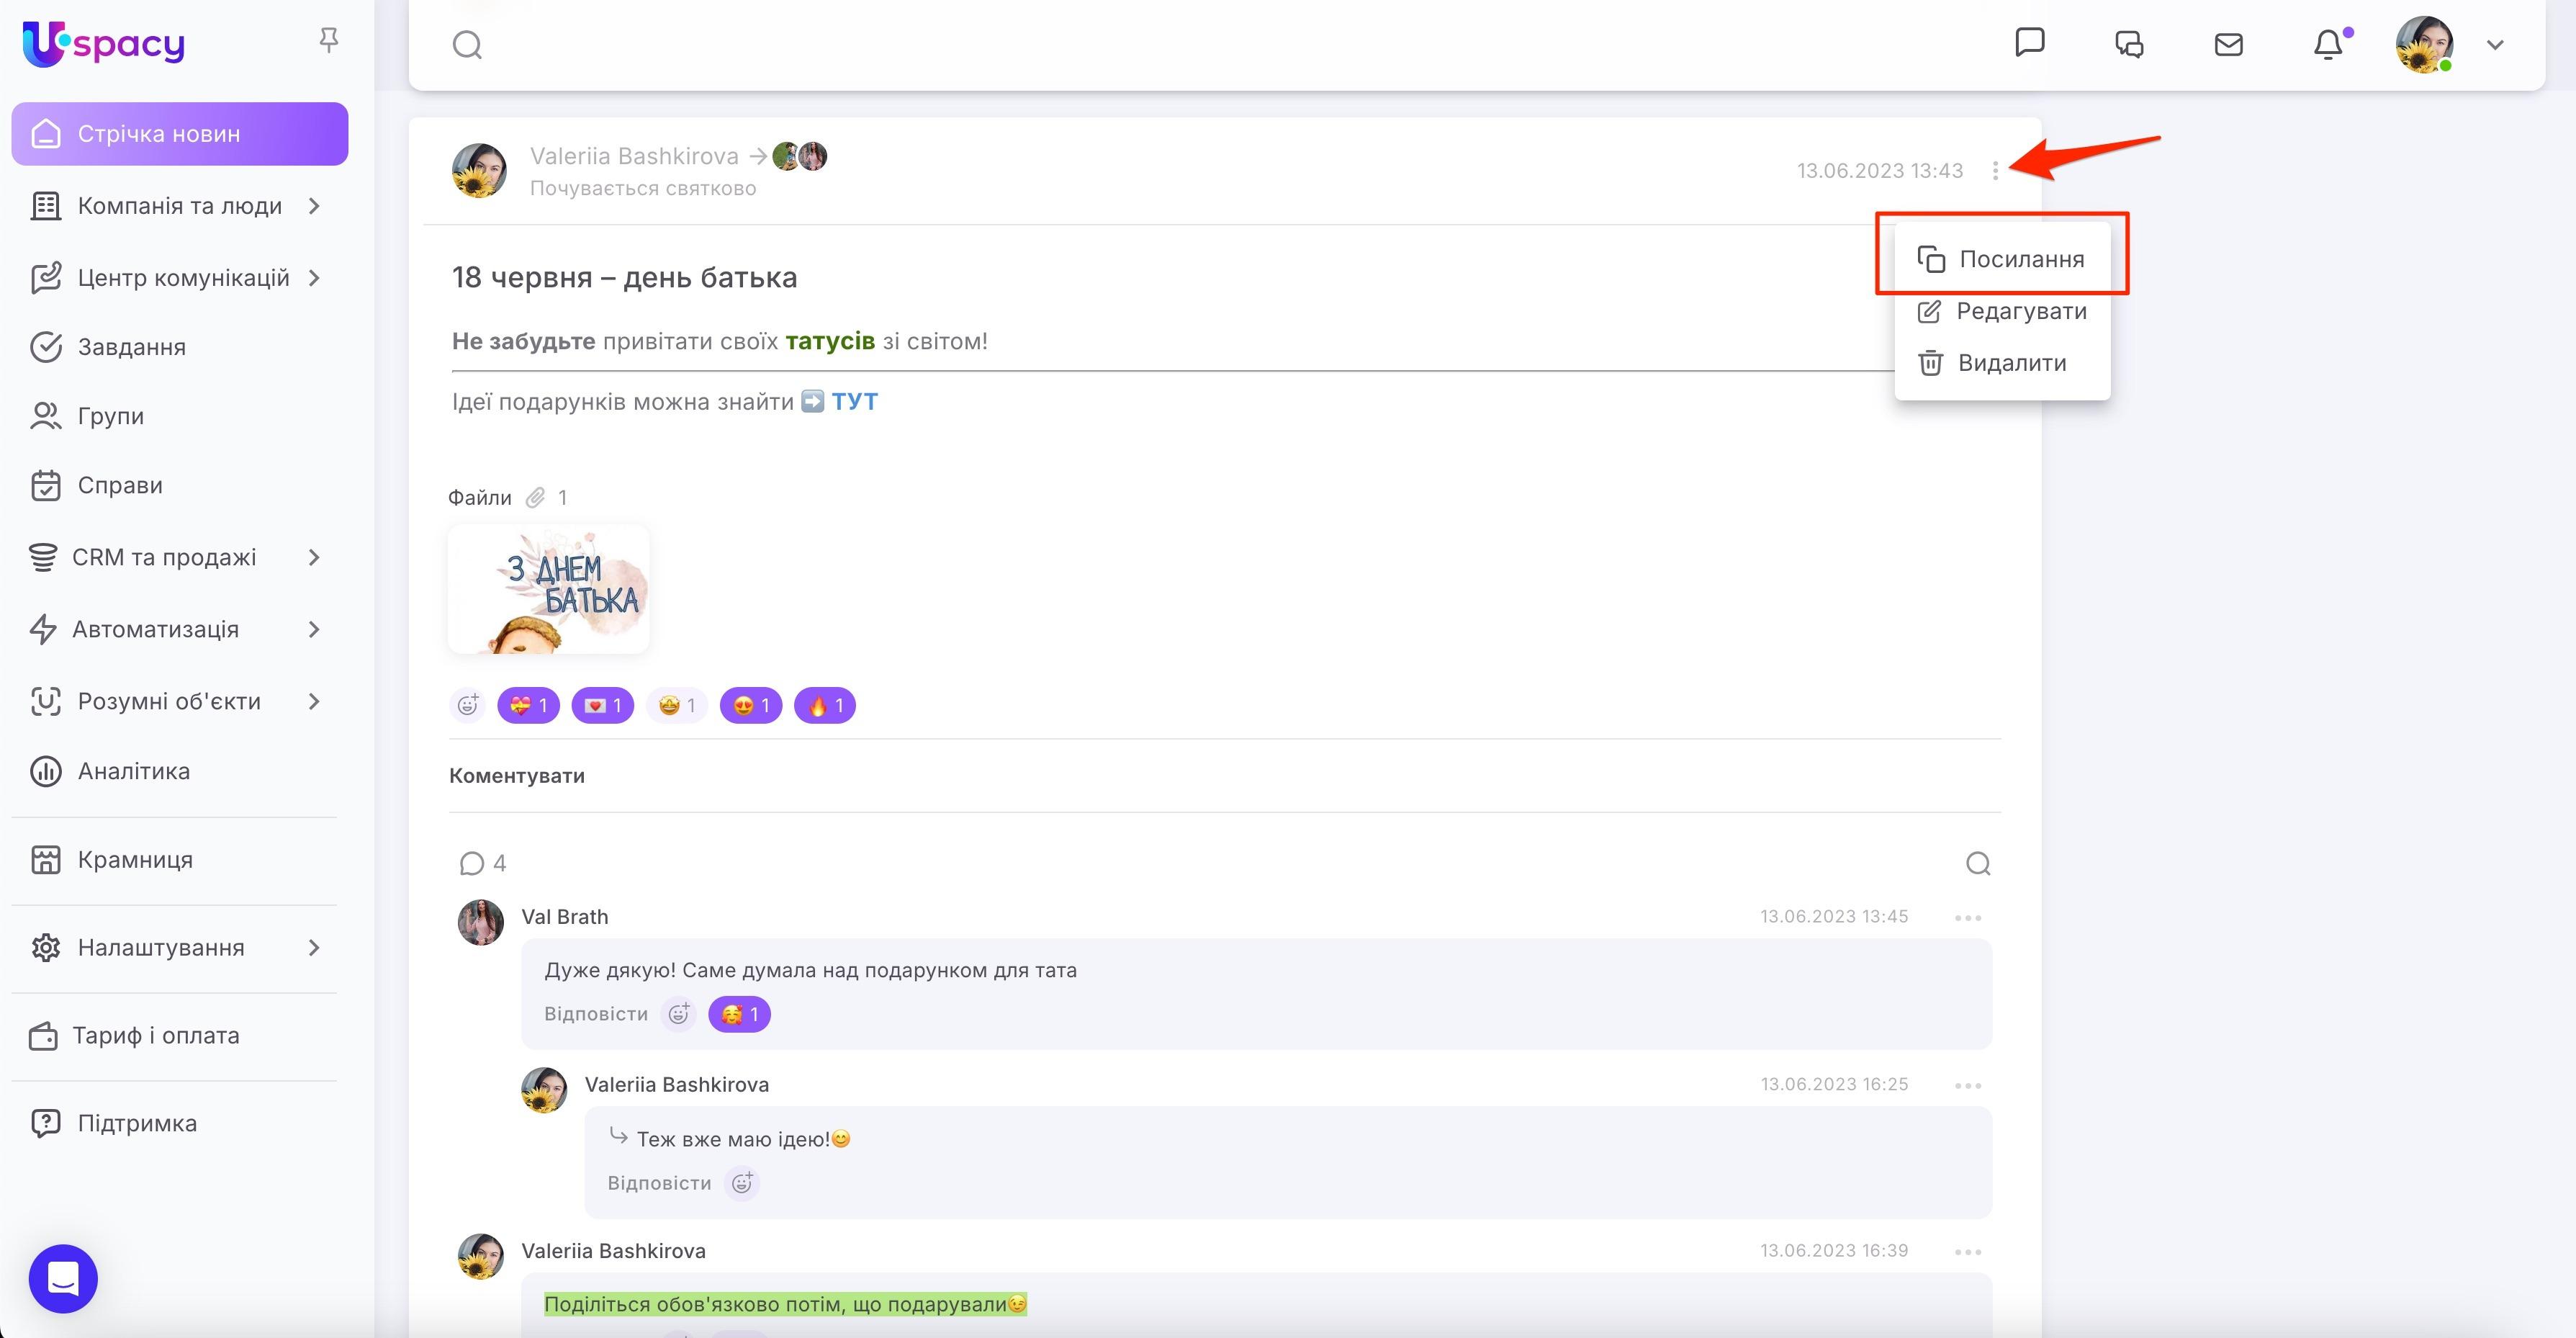Reply to Val Brath's comment via Відповісти
This screenshot has height=1338, width=2576.
(595, 1014)
